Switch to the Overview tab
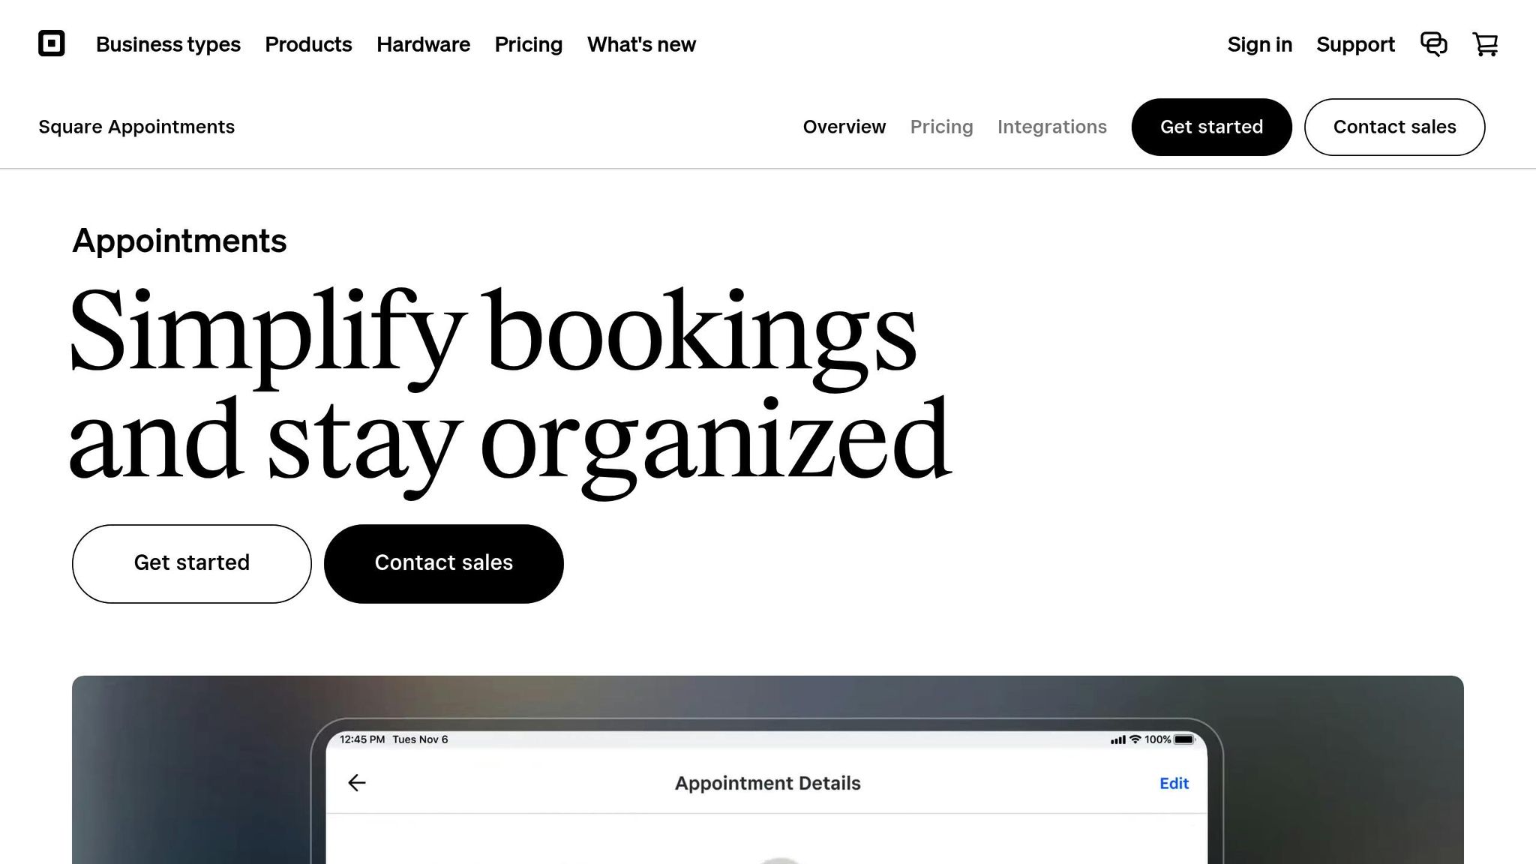The height and width of the screenshot is (864, 1536). tap(844, 127)
